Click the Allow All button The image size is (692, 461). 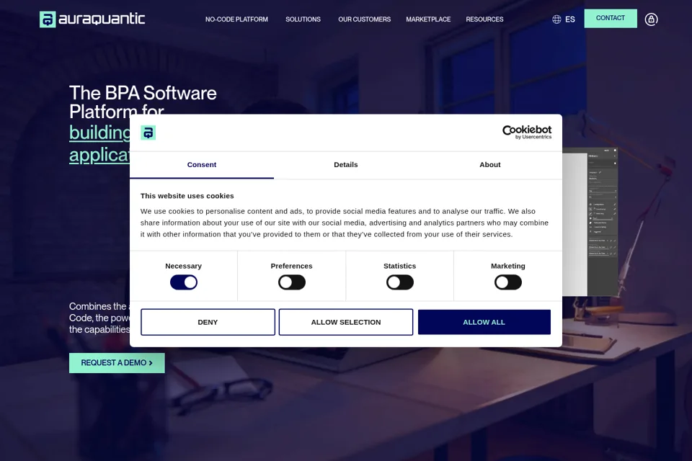[x=484, y=322]
